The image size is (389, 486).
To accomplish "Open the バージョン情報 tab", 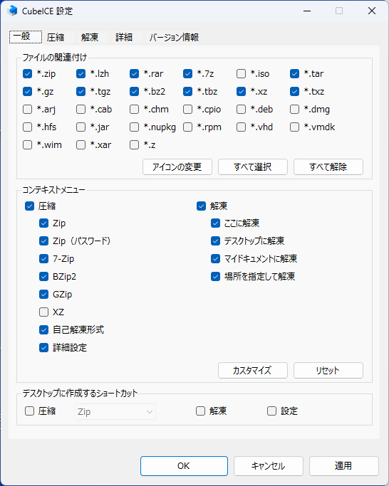I will coord(174,38).
